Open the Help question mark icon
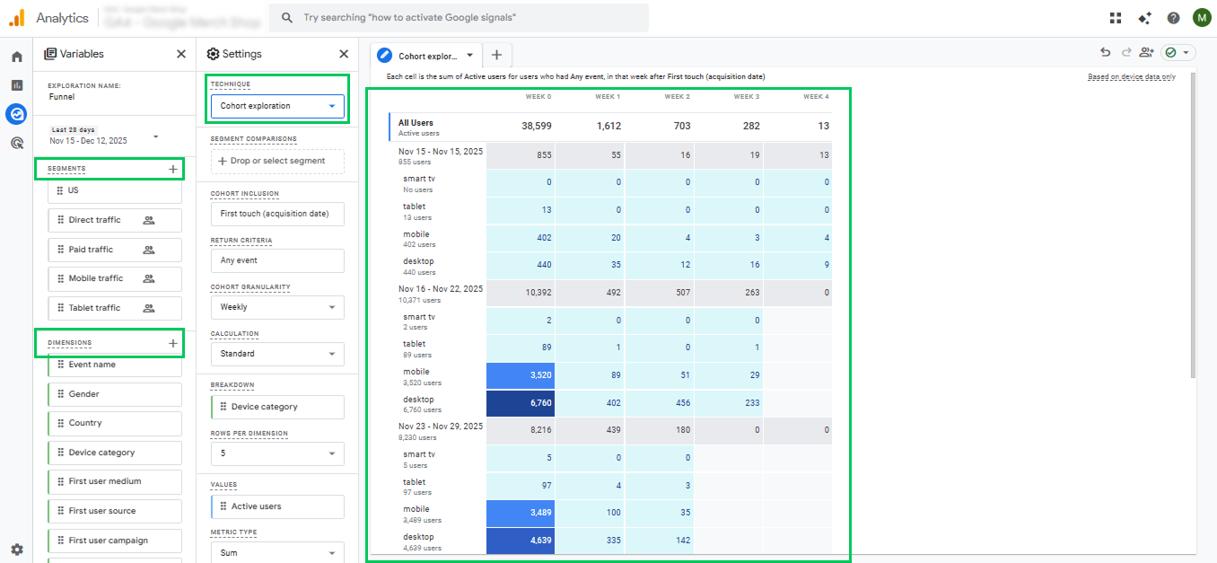 tap(1173, 18)
